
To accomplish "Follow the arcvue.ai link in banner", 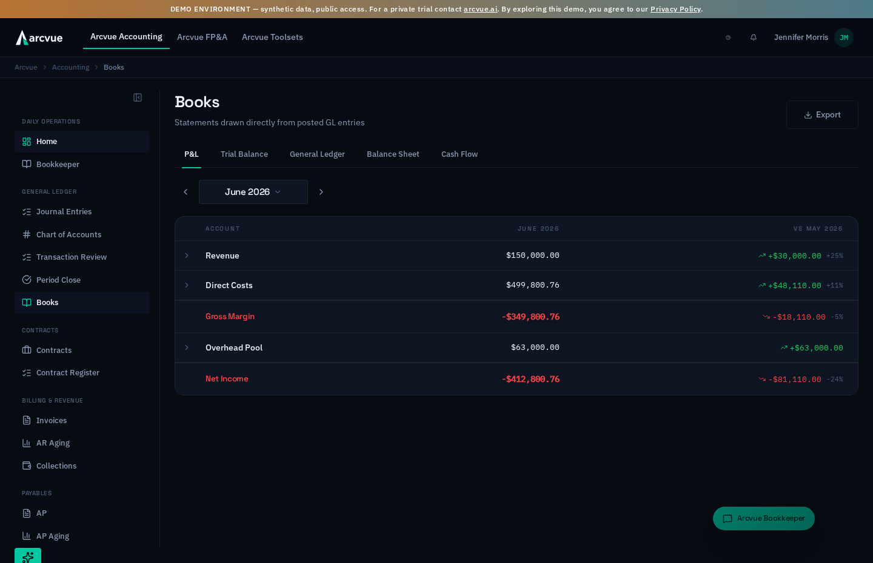I will [481, 9].
